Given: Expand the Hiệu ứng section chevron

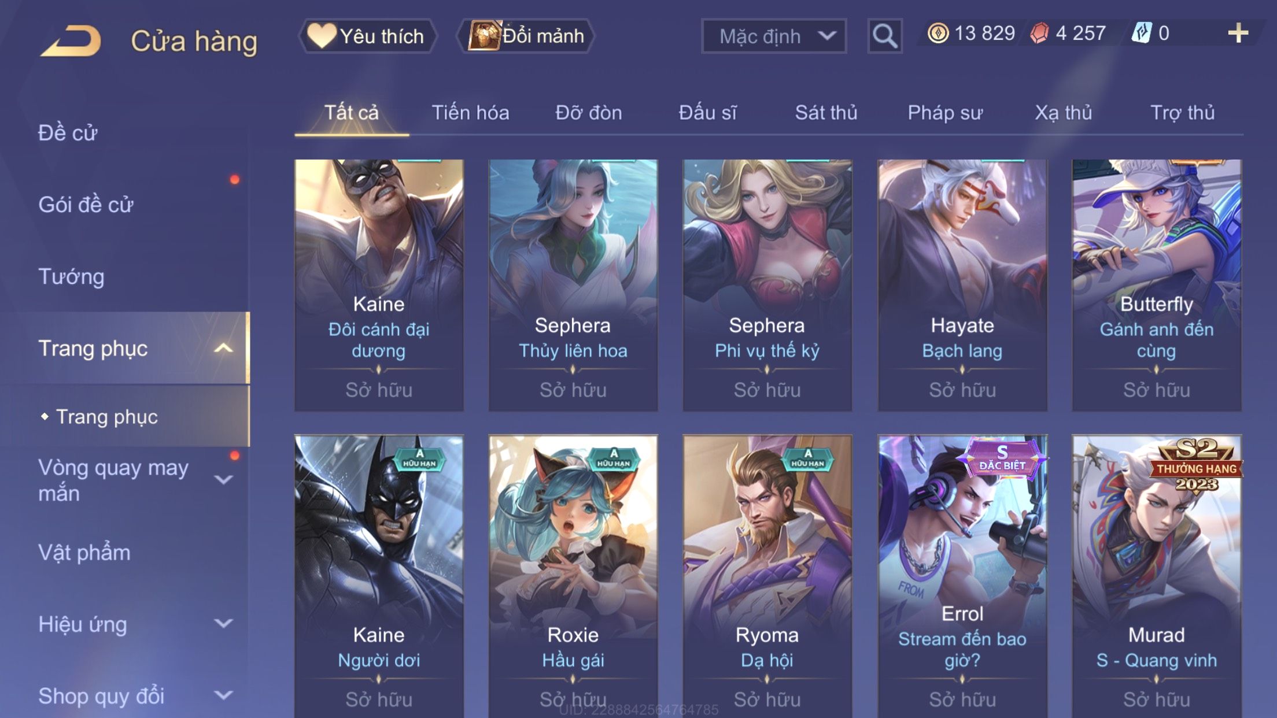Looking at the screenshot, I should [223, 623].
